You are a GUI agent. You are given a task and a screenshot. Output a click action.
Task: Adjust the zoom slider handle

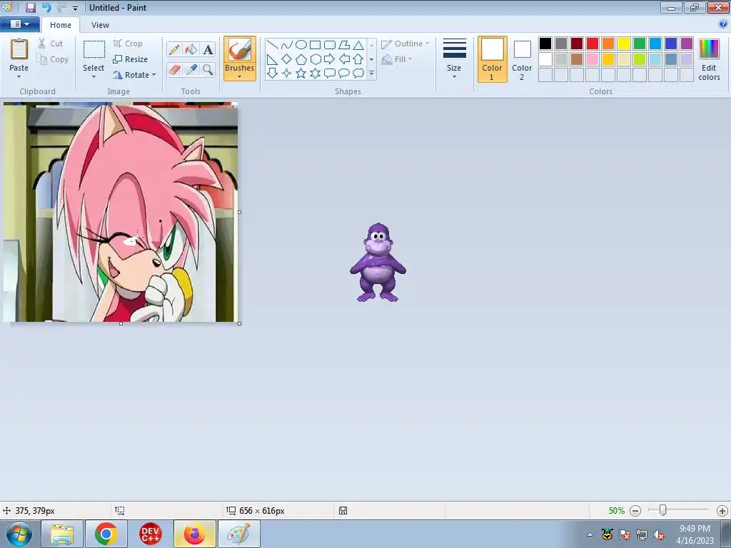(662, 510)
